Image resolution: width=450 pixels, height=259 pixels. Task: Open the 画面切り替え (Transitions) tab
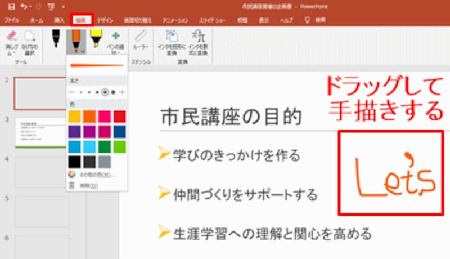point(137,20)
